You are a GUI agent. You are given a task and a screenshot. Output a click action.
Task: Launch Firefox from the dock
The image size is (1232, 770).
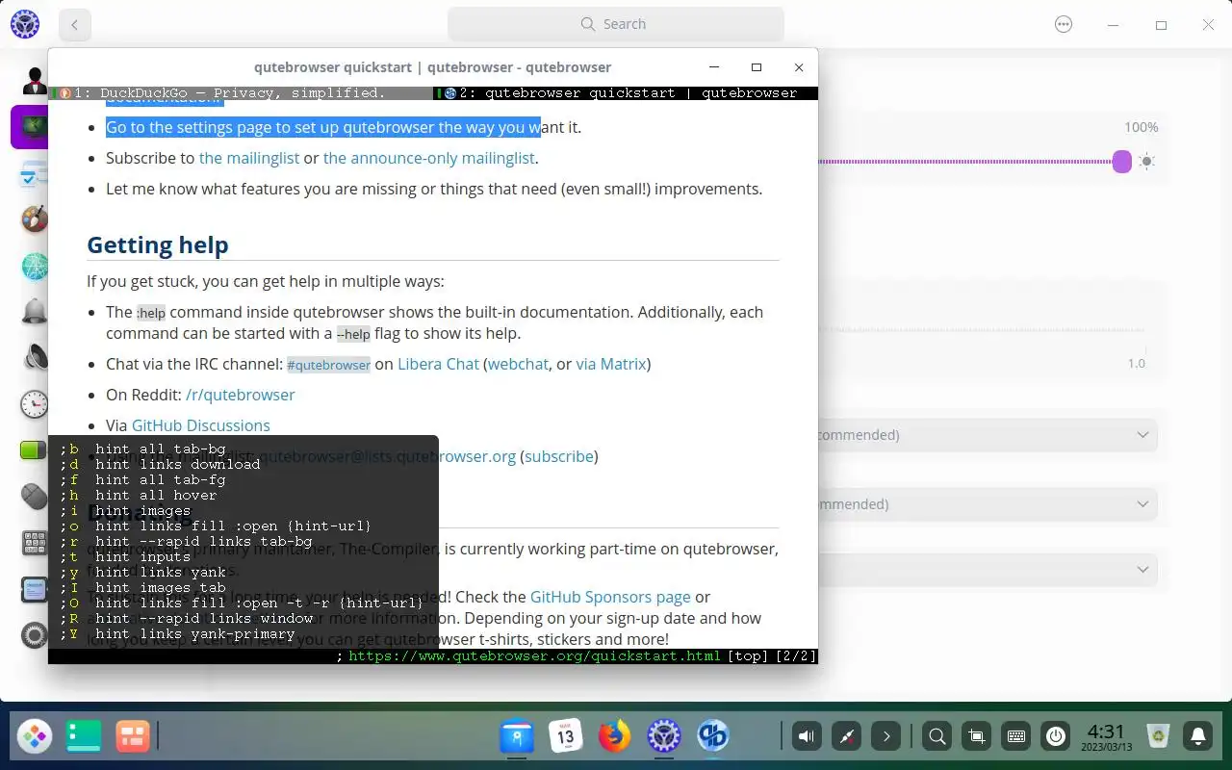click(x=614, y=737)
